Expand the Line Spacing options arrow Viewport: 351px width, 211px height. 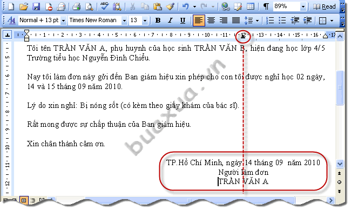pos(258,21)
